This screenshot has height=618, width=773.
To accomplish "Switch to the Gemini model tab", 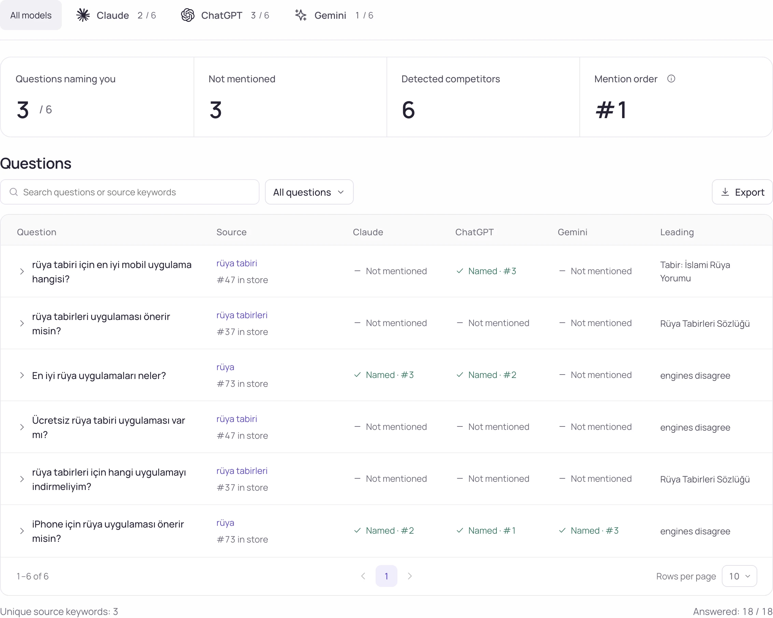I will point(334,15).
